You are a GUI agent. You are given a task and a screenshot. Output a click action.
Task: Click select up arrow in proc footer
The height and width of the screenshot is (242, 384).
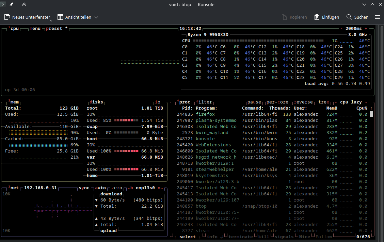[x=175, y=237]
